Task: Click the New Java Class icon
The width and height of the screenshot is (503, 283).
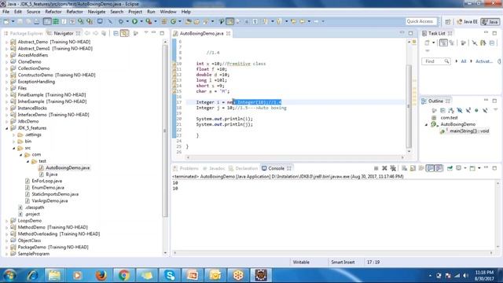Action: [x=173, y=21]
